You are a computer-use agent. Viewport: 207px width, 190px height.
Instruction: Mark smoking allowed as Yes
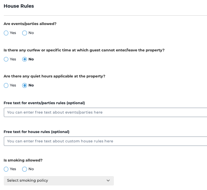6,169
